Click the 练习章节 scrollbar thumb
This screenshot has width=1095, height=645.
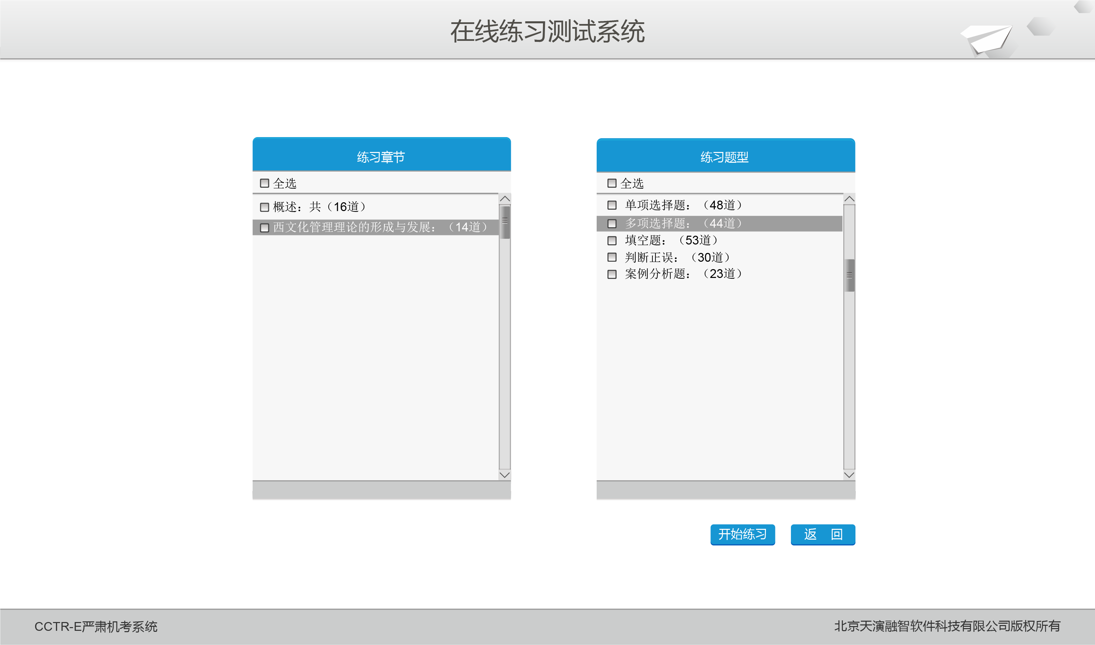[x=505, y=222]
